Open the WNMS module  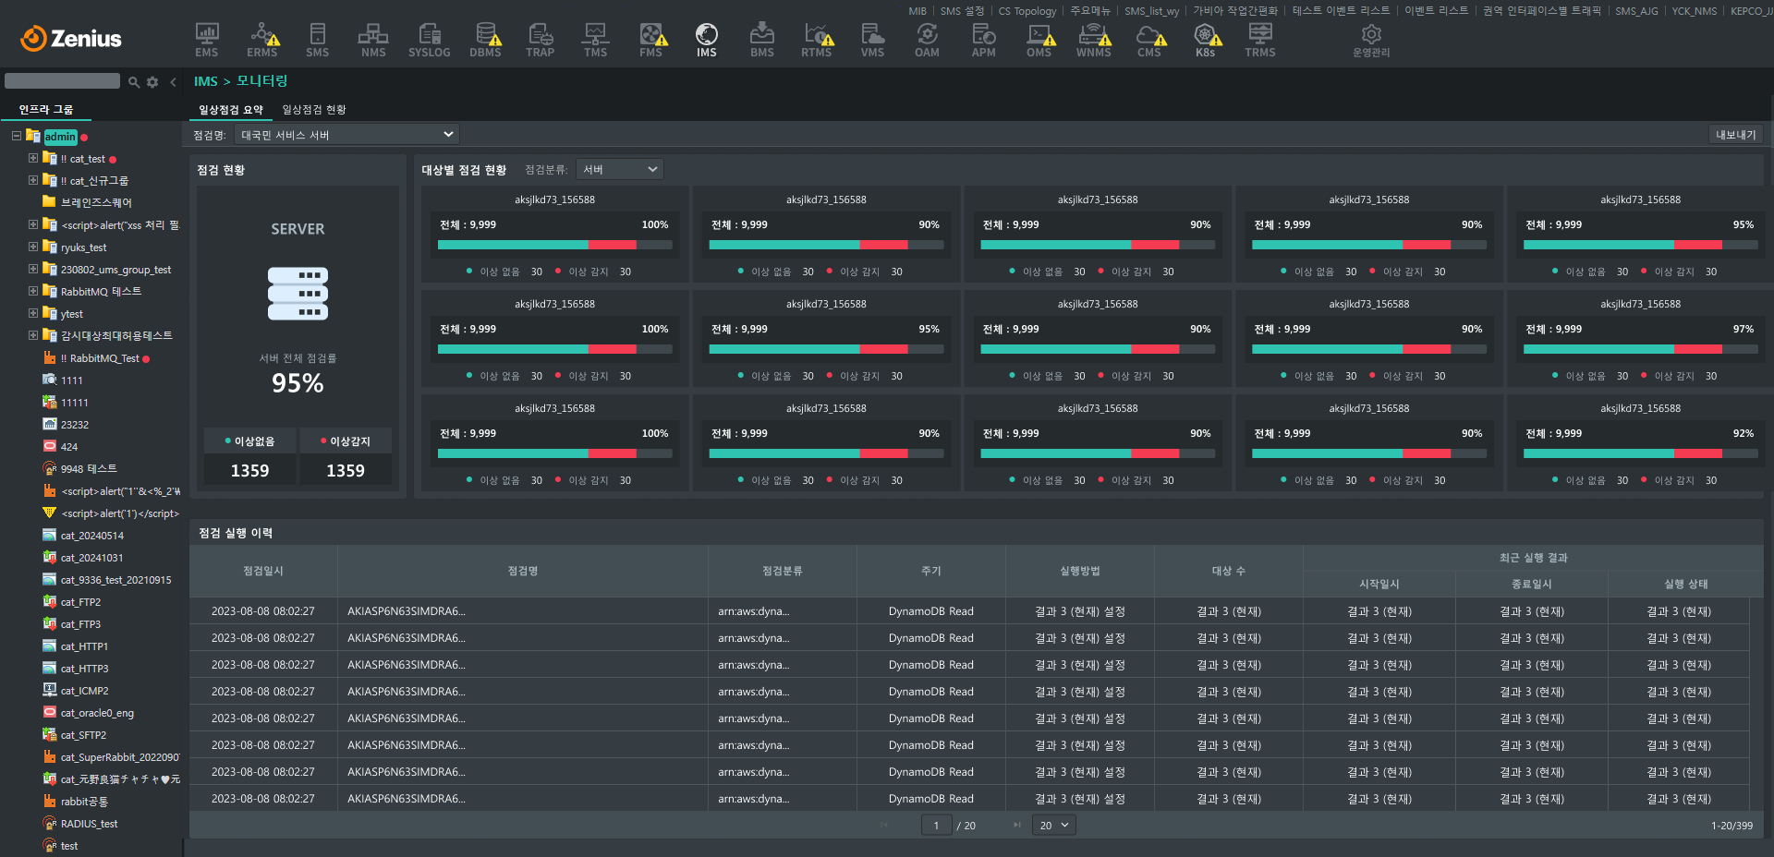point(1094,41)
